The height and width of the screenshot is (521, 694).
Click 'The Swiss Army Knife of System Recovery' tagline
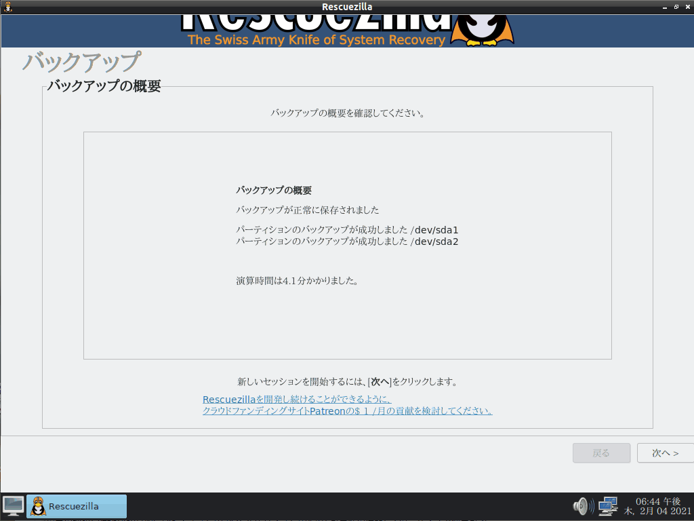pyautogui.click(x=317, y=40)
